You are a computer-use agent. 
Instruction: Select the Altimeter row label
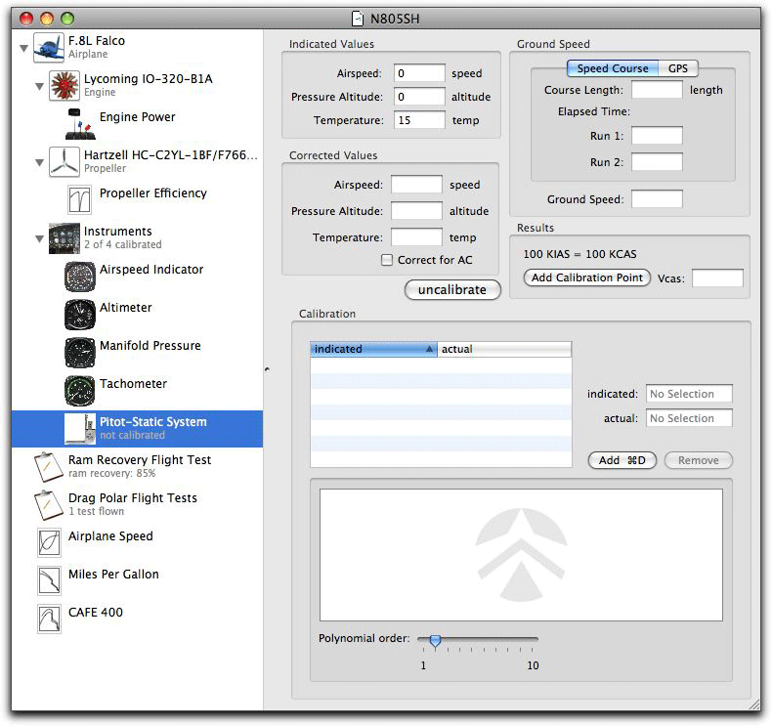click(125, 307)
